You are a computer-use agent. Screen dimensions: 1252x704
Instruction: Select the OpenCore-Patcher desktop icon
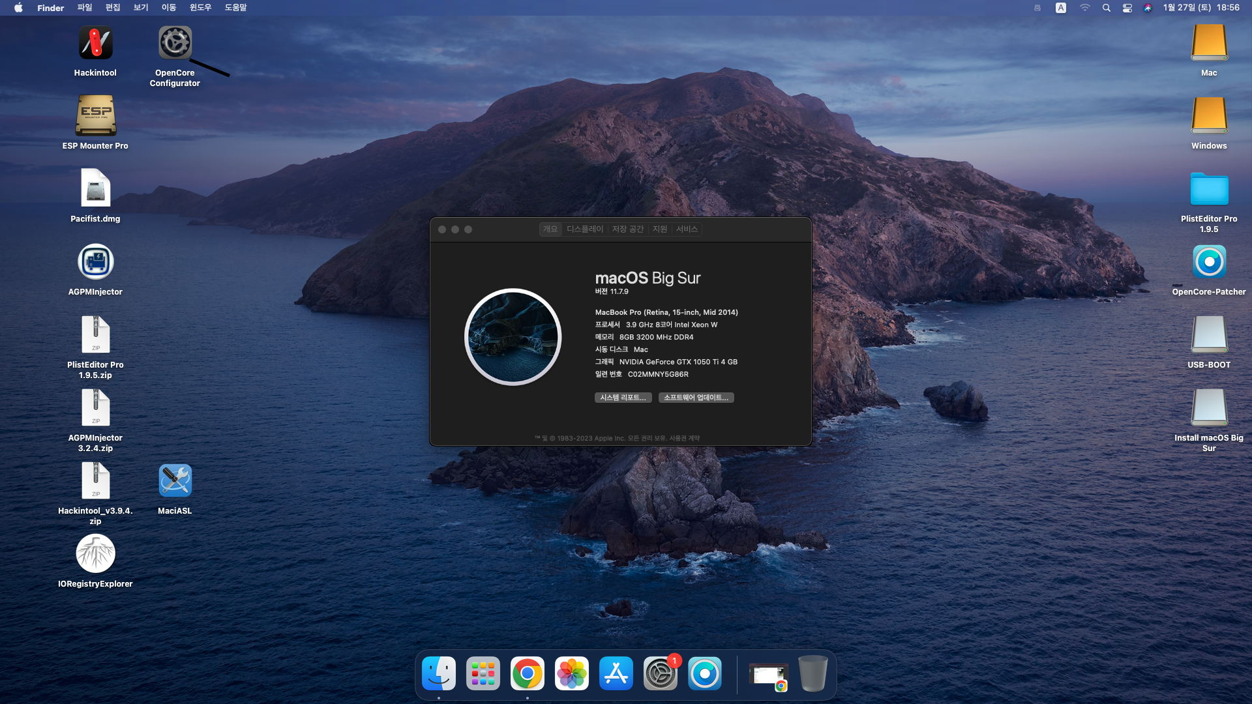1209,262
